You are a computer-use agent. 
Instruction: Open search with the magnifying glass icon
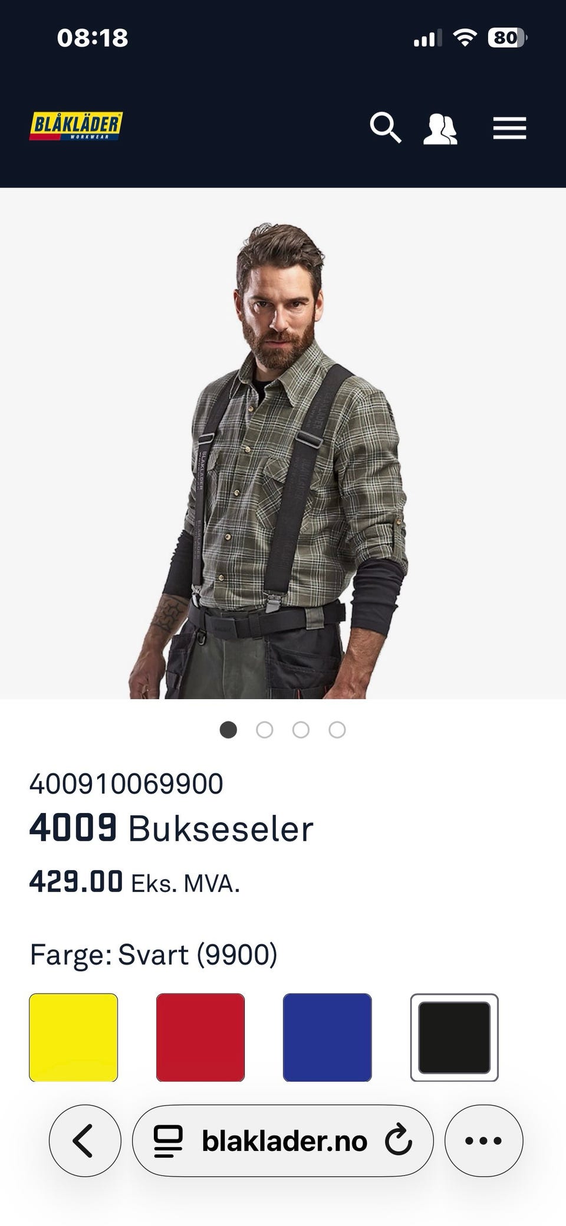click(386, 127)
